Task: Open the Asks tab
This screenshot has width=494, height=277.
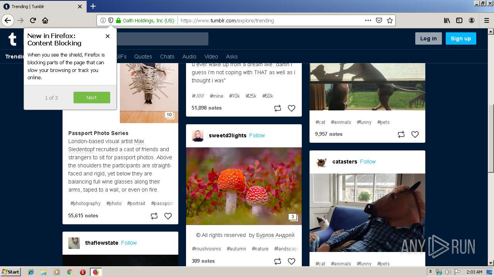Action: pyautogui.click(x=232, y=57)
